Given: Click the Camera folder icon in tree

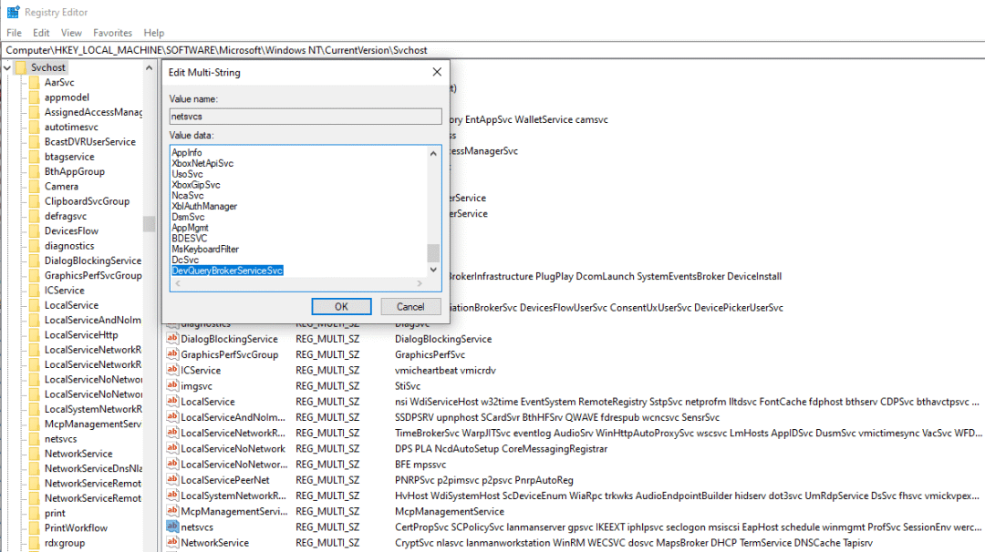Looking at the screenshot, I should [x=35, y=187].
